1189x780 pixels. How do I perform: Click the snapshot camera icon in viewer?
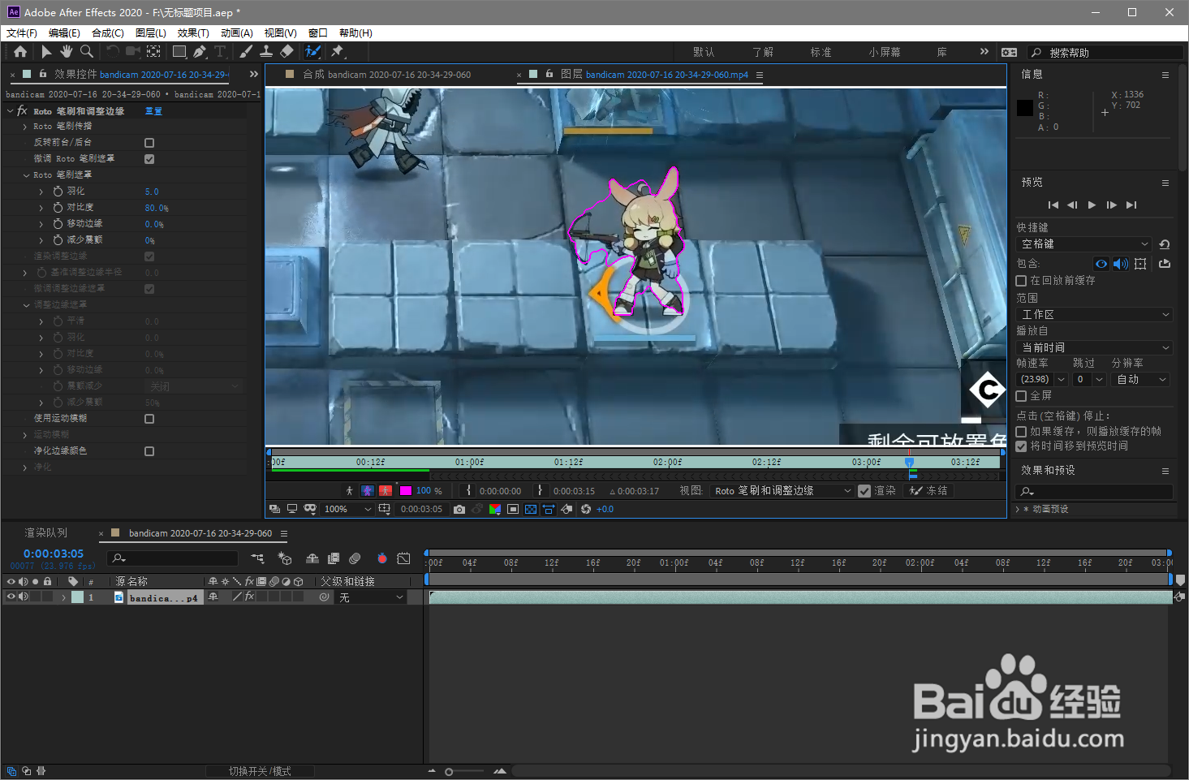pyautogui.click(x=459, y=509)
